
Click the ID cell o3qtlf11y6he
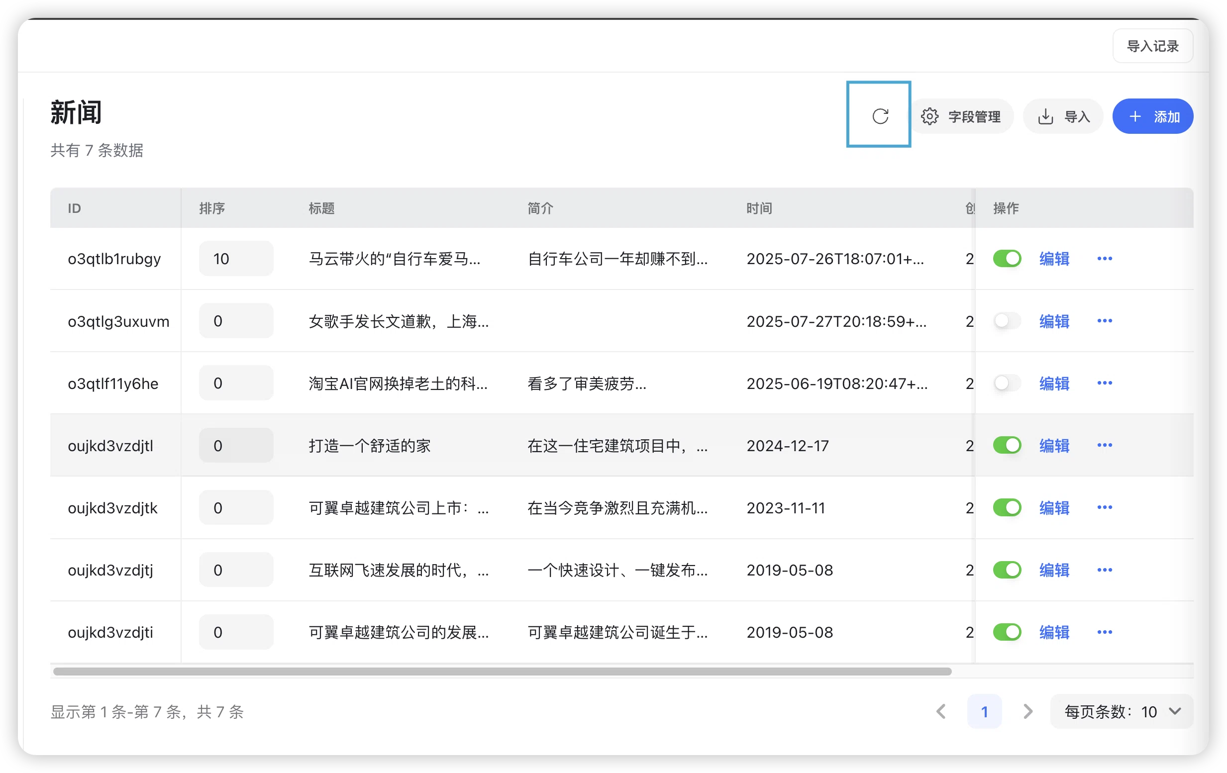tap(113, 384)
